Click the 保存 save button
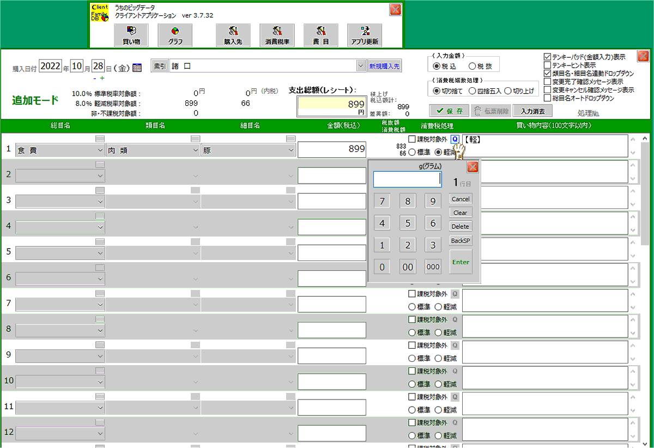The height and width of the screenshot is (448, 654). [x=449, y=111]
